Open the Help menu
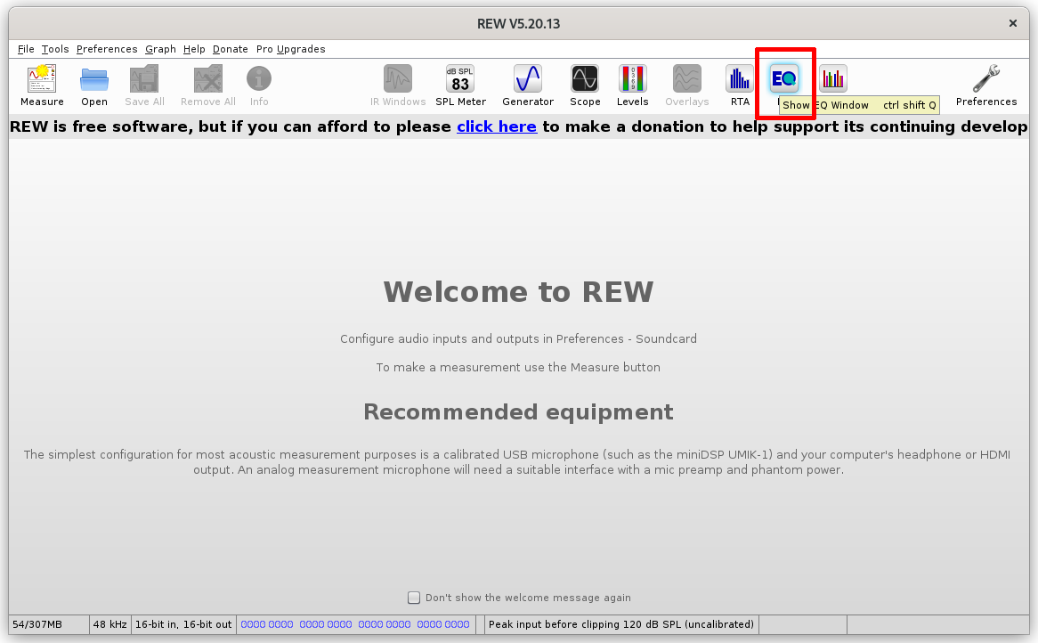Screen dimensions: 1038x643 [x=194, y=49]
